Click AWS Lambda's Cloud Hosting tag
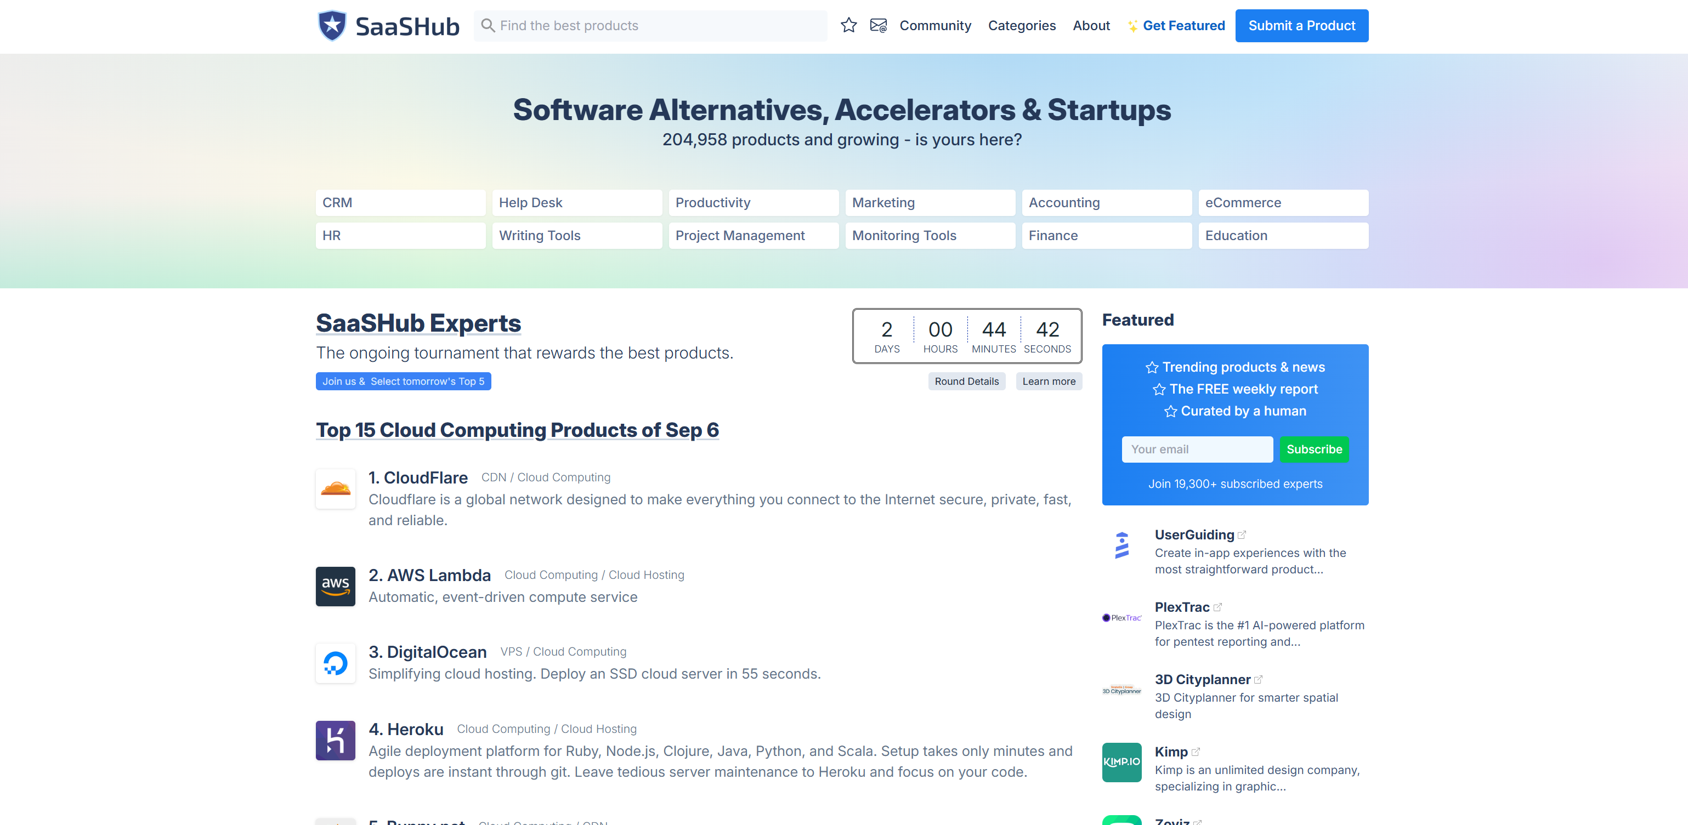Viewport: 1688px width, 825px height. (646, 575)
